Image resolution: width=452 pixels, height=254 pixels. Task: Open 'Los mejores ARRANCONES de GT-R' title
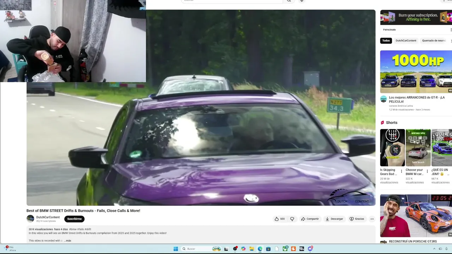coord(417,99)
